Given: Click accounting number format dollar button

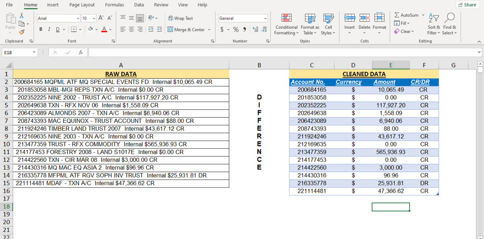Looking at the screenshot, I should [x=222, y=29].
